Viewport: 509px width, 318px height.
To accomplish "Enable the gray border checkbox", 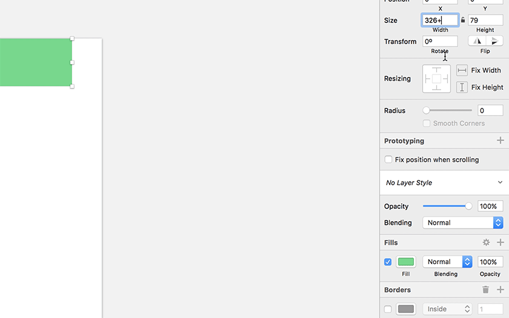I will pyautogui.click(x=388, y=309).
